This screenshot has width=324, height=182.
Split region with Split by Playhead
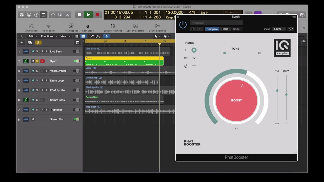pos(113,28)
